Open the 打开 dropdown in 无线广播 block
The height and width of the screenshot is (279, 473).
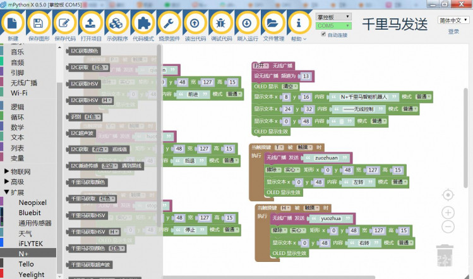[261, 66]
